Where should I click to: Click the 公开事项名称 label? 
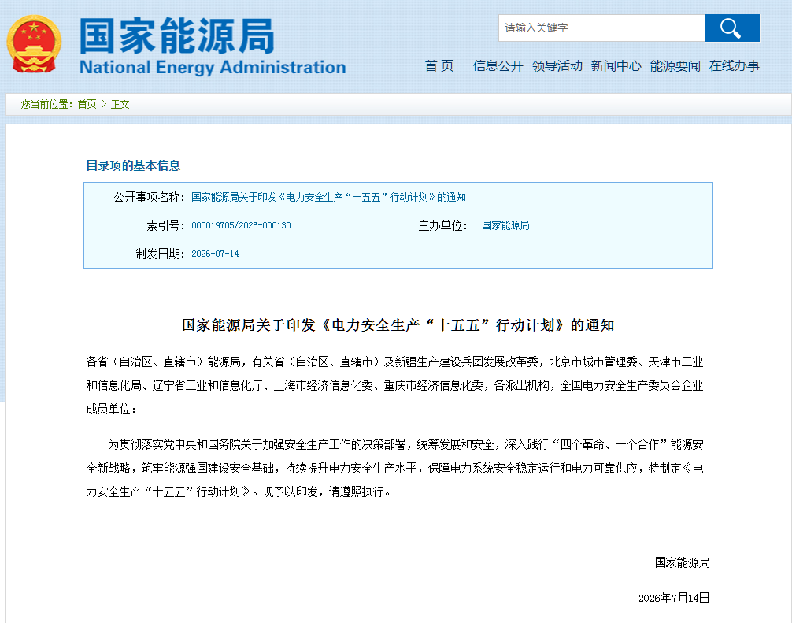[x=149, y=197]
